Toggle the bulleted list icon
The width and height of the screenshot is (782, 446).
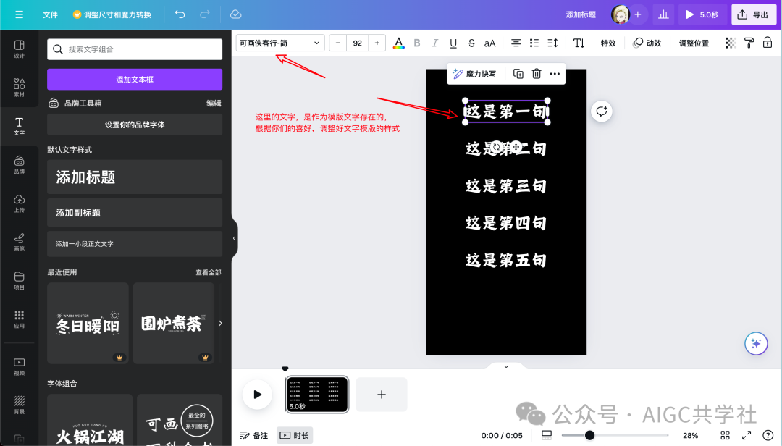click(x=534, y=43)
